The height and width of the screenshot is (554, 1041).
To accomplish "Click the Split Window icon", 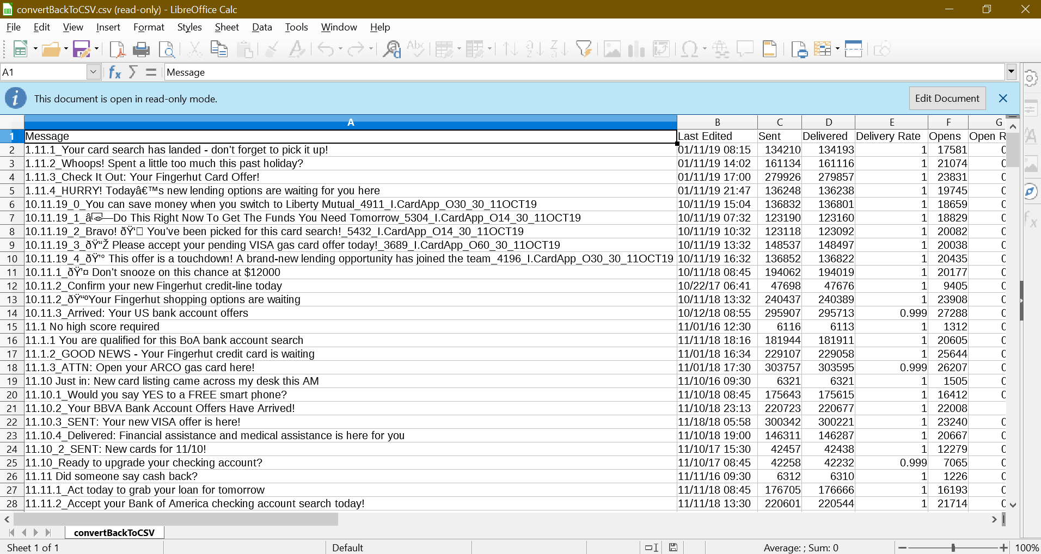I will pos(854,50).
